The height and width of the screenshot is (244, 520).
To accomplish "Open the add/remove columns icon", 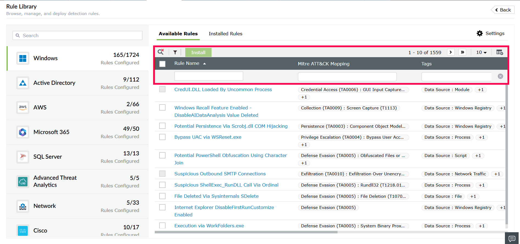I will click(500, 52).
